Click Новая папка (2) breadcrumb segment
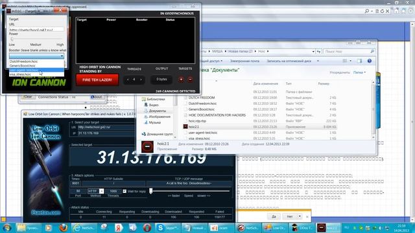Screen dimensions: 415x233 click(x=241, y=51)
